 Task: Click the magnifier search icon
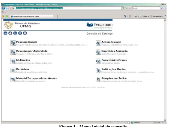pyautogui.click(x=162, y=8)
